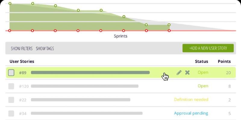Image resolution: width=241 pixels, height=120 pixels.
Task: Tick the checkbox for user story #89
Action: point(11,73)
